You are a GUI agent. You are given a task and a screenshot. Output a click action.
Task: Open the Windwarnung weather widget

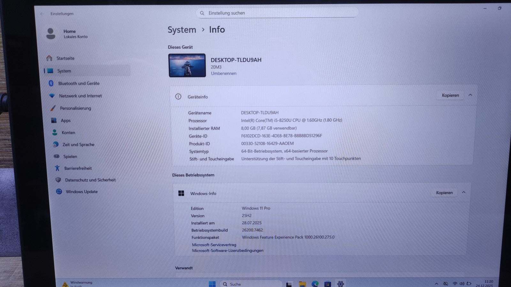(78, 284)
